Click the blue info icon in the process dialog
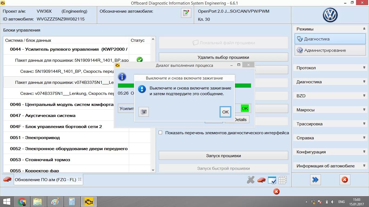 coord(122,77)
